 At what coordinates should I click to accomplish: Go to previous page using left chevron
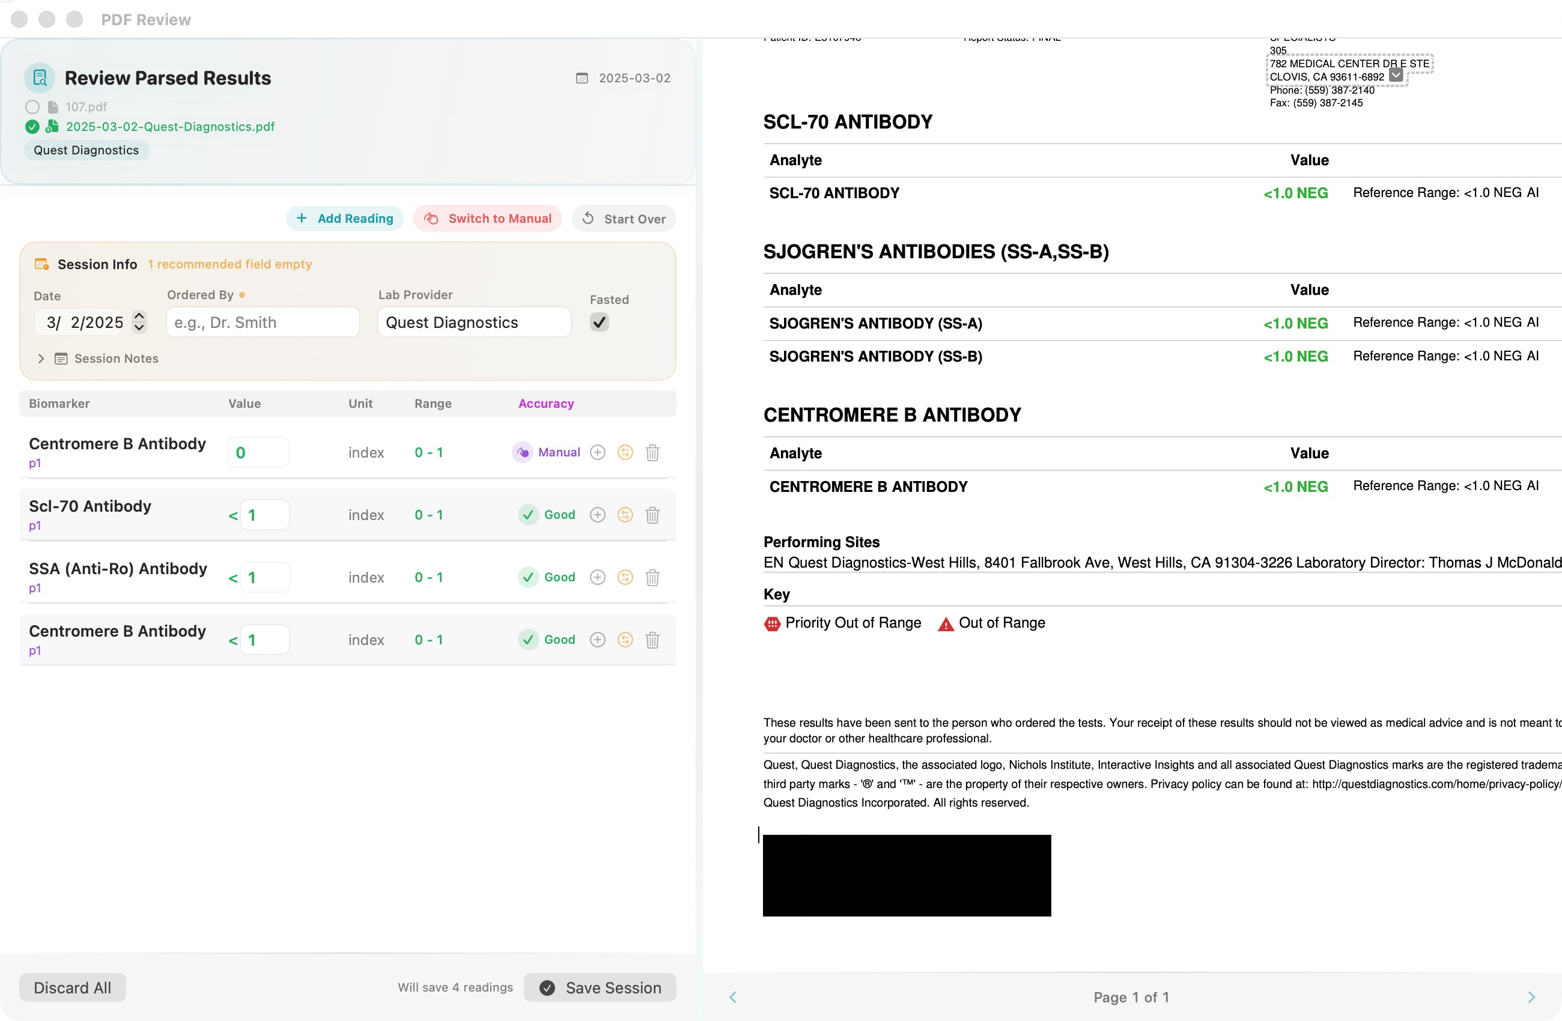(x=732, y=997)
